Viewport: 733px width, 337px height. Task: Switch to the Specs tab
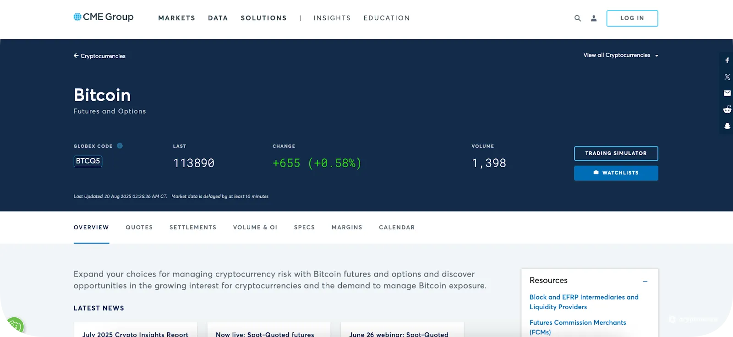pos(305,228)
